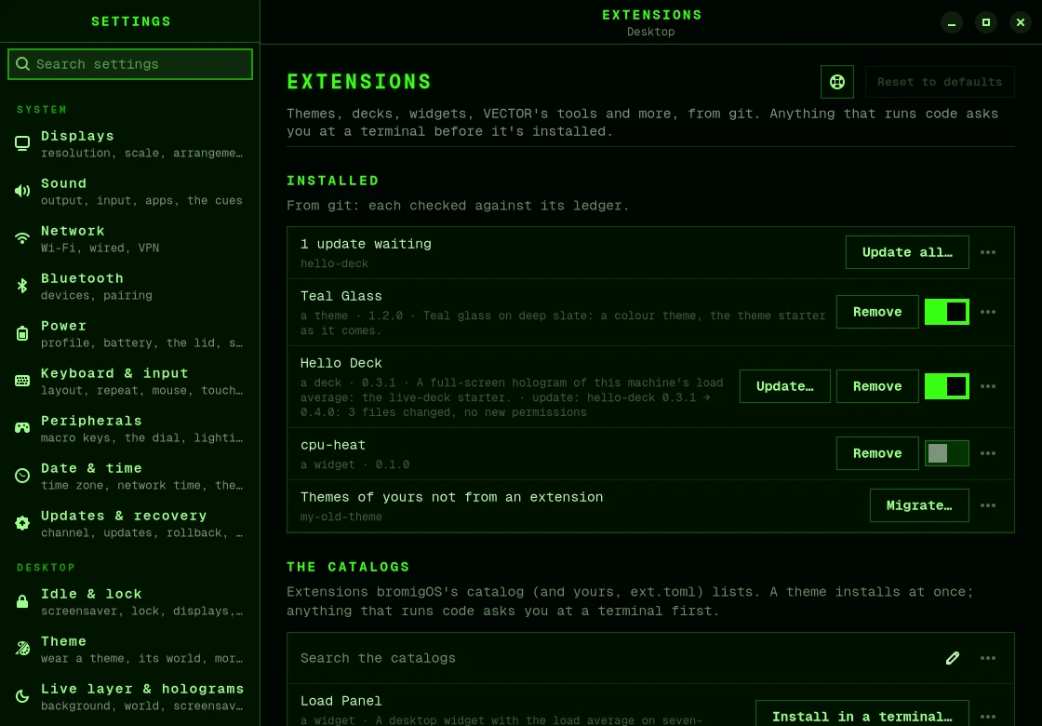The image size is (1042, 726).
Task: Maximize the Settings window
Action: point(986,22)
